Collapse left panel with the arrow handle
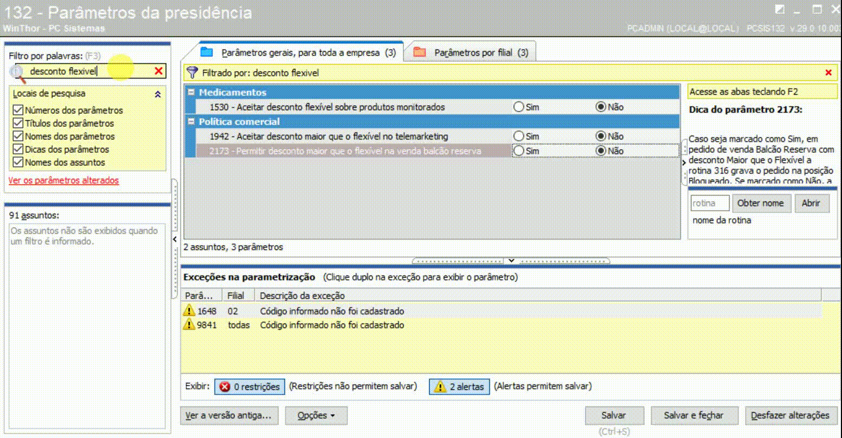842x438 pixels. (x=175, y=239)
